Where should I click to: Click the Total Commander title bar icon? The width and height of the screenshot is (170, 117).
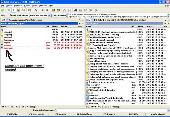pyautogui.click(x=2, y=2)
